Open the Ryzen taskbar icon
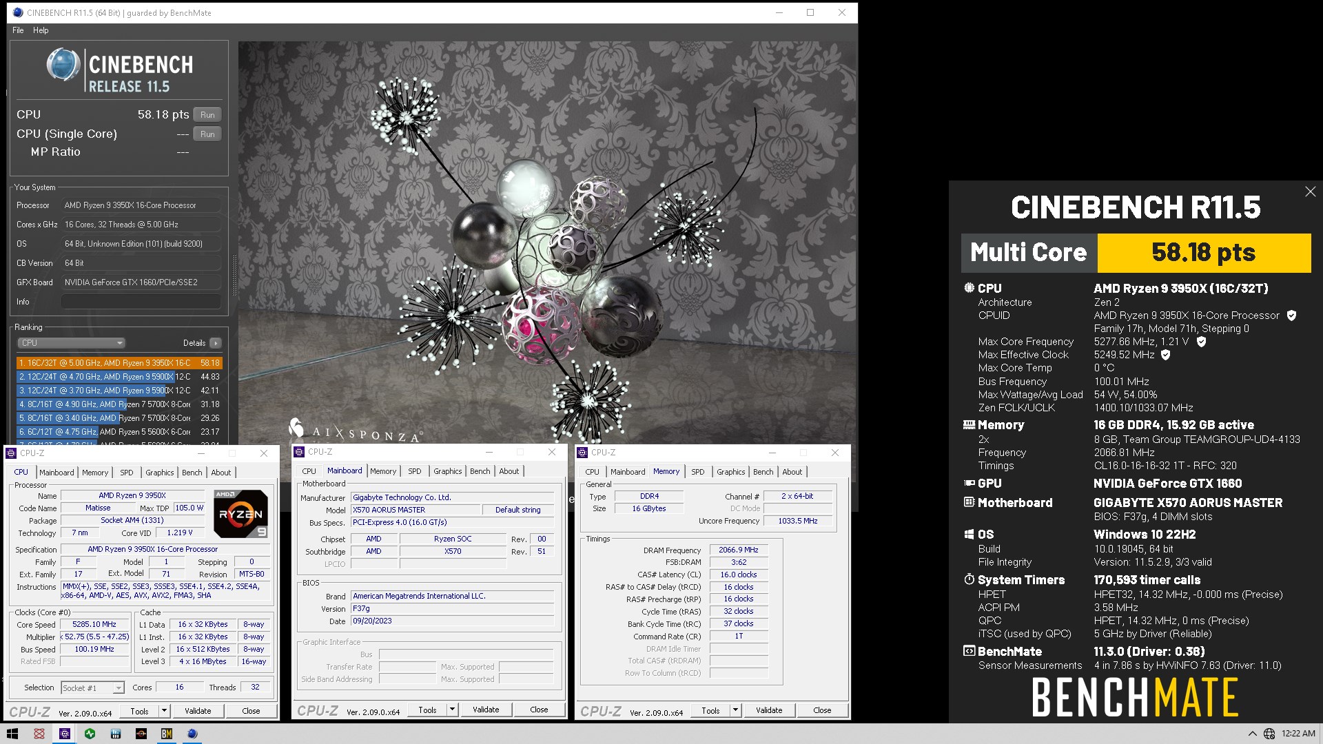The width and height of the screenshot is (1323, 744). point(141,734)
